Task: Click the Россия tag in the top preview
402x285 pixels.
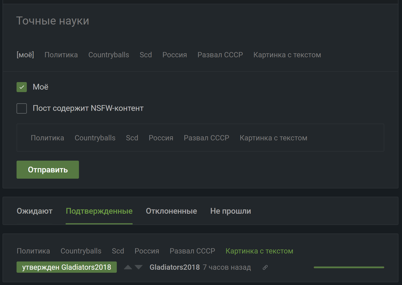Action: tap(175, 55)
